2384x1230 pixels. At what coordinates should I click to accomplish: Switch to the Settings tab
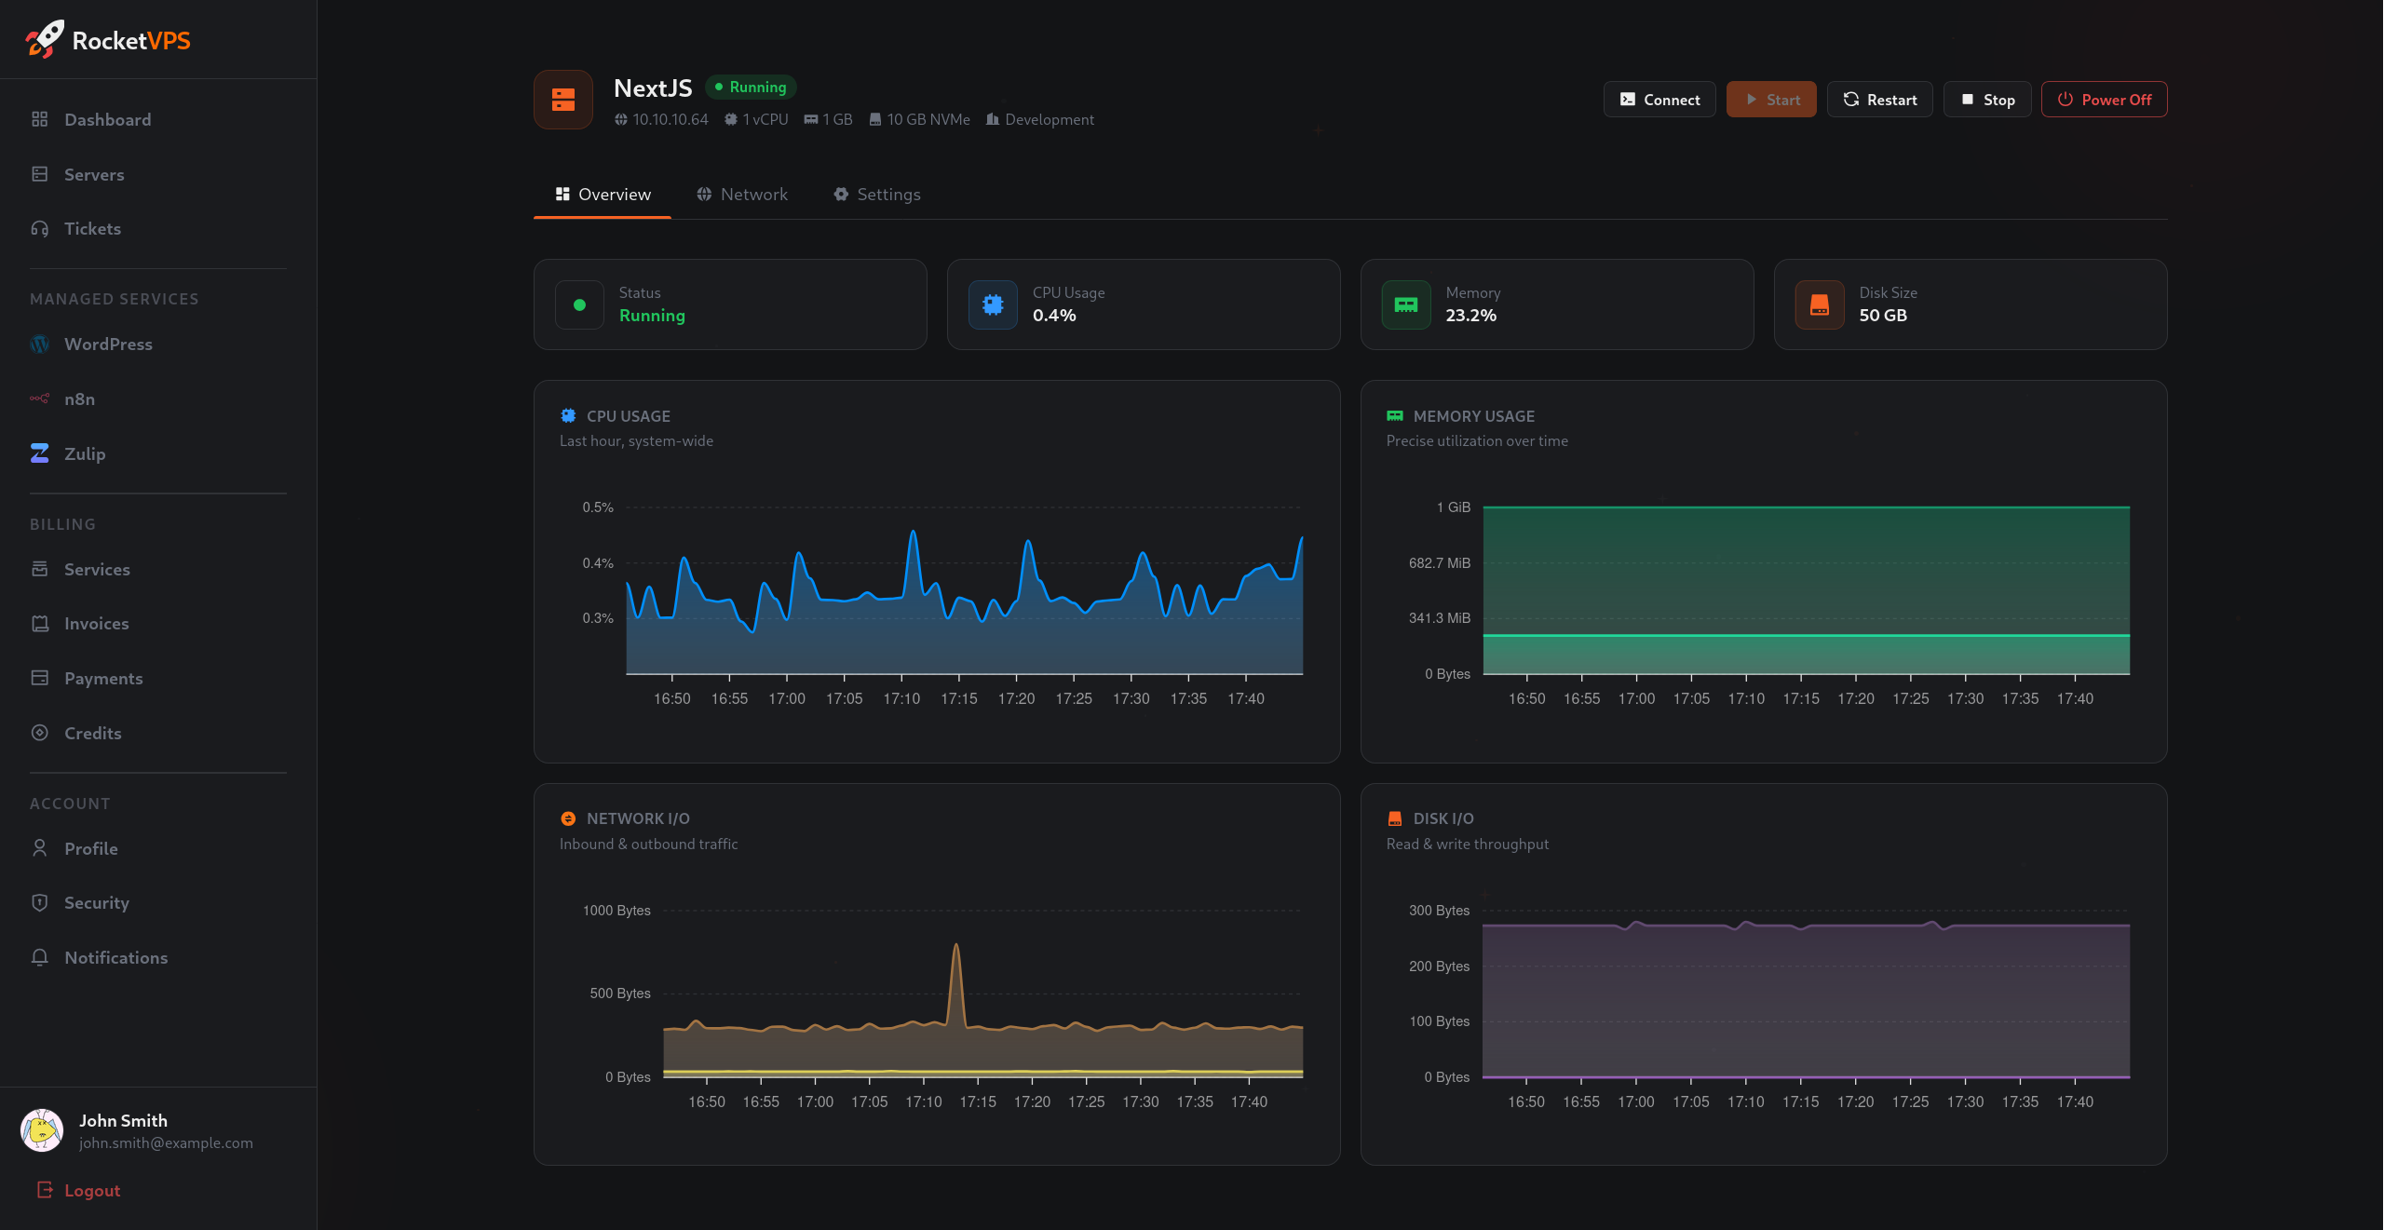(877, 194)
